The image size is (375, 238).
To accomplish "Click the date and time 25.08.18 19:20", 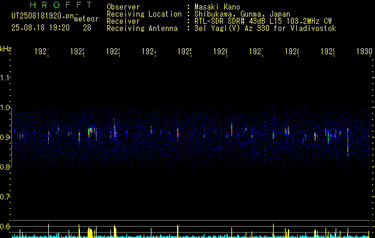I will click(x=41, y=28).
